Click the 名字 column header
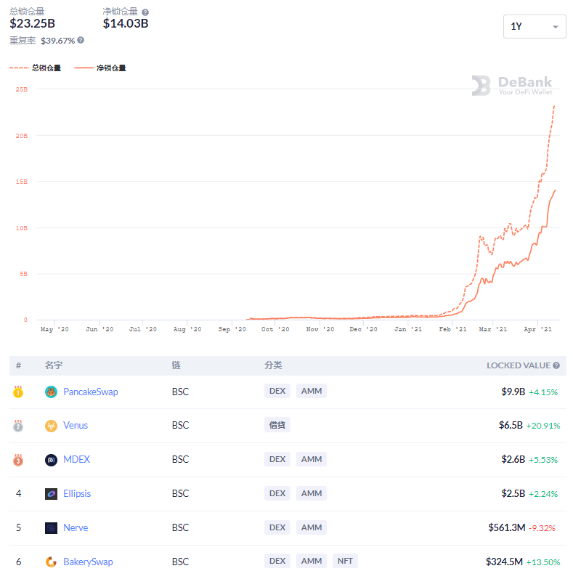573x579 pixels. coord(54,365)
